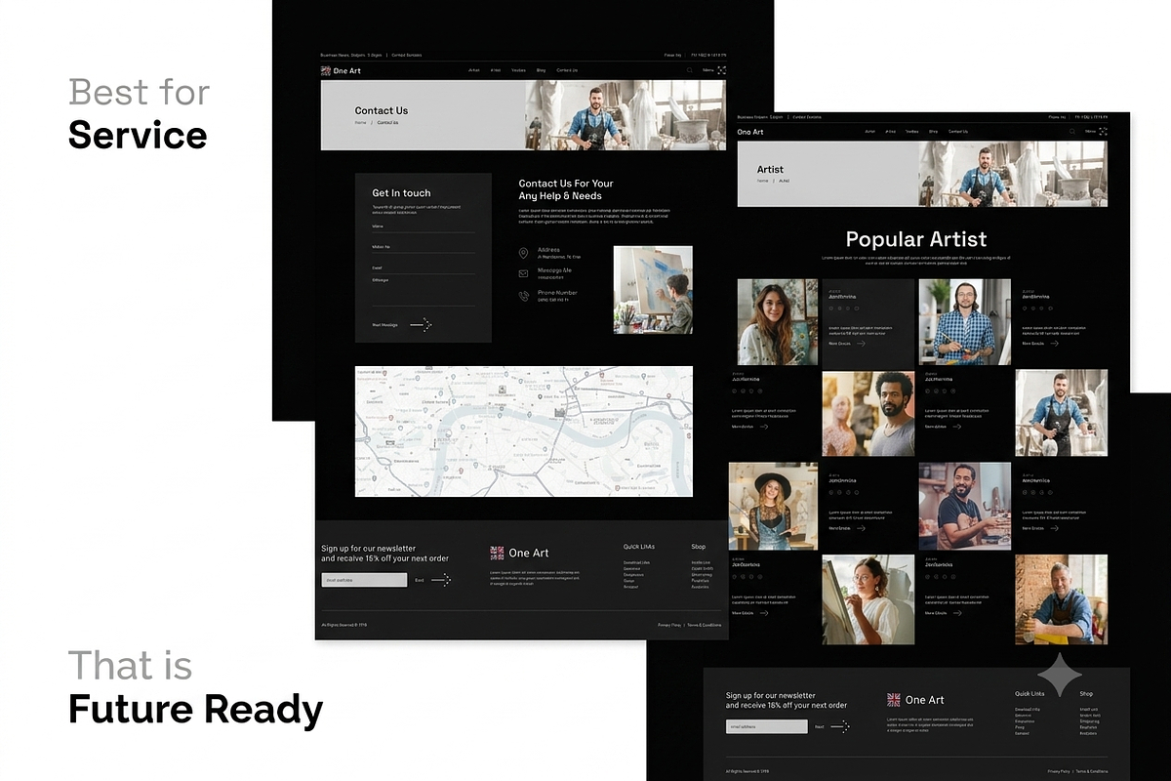Click the Send Message arrow in Get In touch form

point(421,324)
